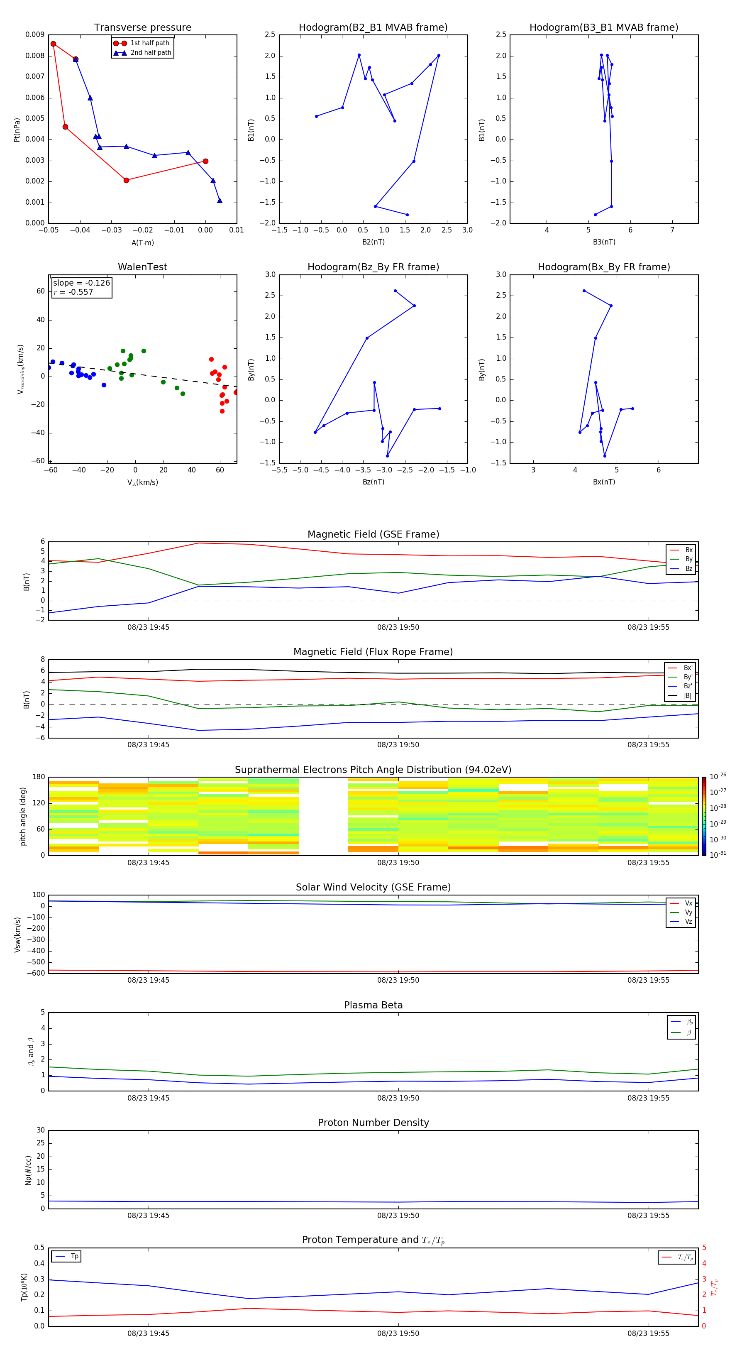Viewport: 747px width, 1370px height.
Task: Click the 'Solar Wind Velocity (GSE Frame)' title
Action: [x=373, y=888]
